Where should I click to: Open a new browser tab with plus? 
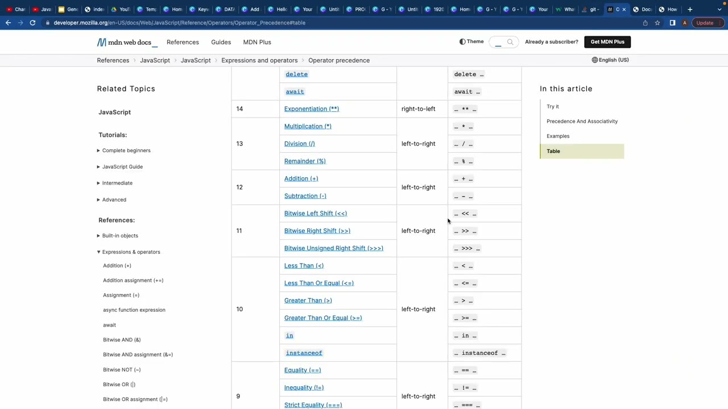pos(690,9)
